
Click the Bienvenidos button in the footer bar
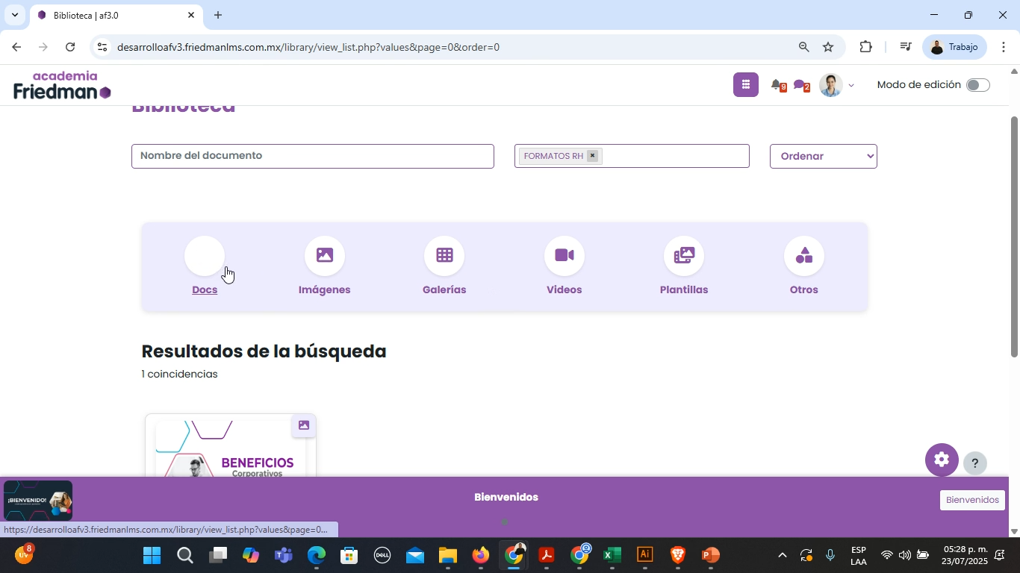pos(972,500)
